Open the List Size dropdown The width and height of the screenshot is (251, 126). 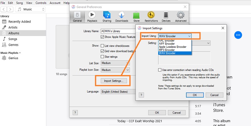115,63
